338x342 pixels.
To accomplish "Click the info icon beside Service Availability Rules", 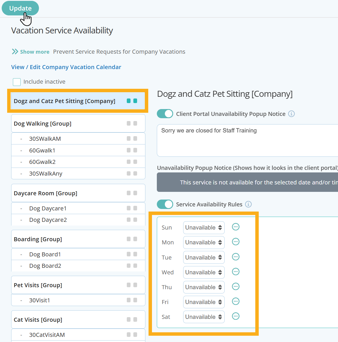I will (248, 204).
